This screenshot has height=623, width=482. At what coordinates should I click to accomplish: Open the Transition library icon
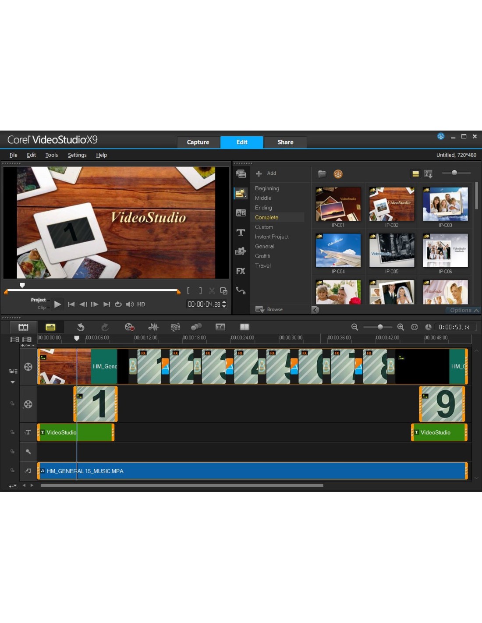click(241, 213)
